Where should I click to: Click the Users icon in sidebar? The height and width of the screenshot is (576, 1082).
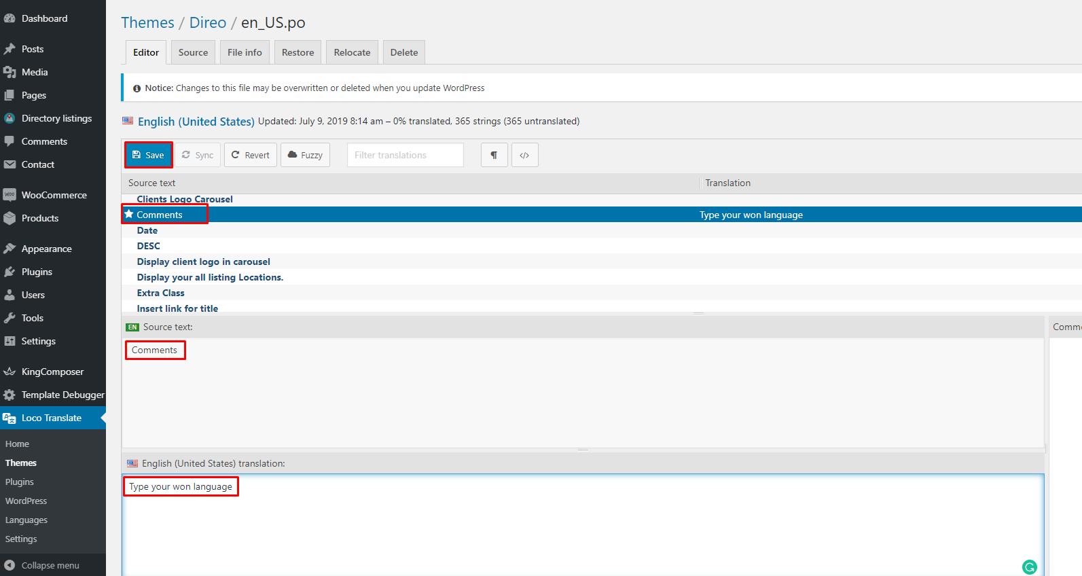click(x=10, y=295)
